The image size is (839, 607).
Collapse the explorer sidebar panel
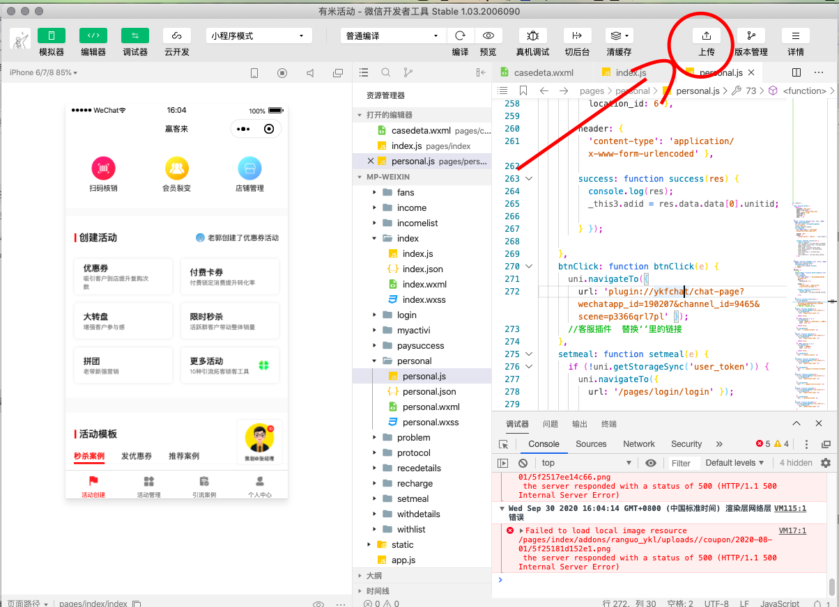pos(481,72)
